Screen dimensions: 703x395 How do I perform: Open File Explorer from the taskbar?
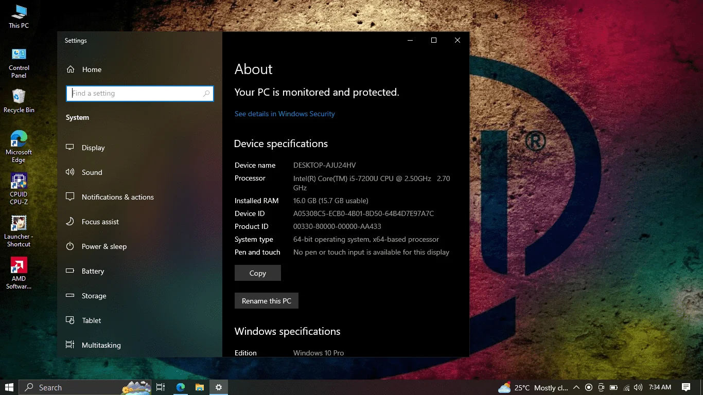tap(200, 387)
